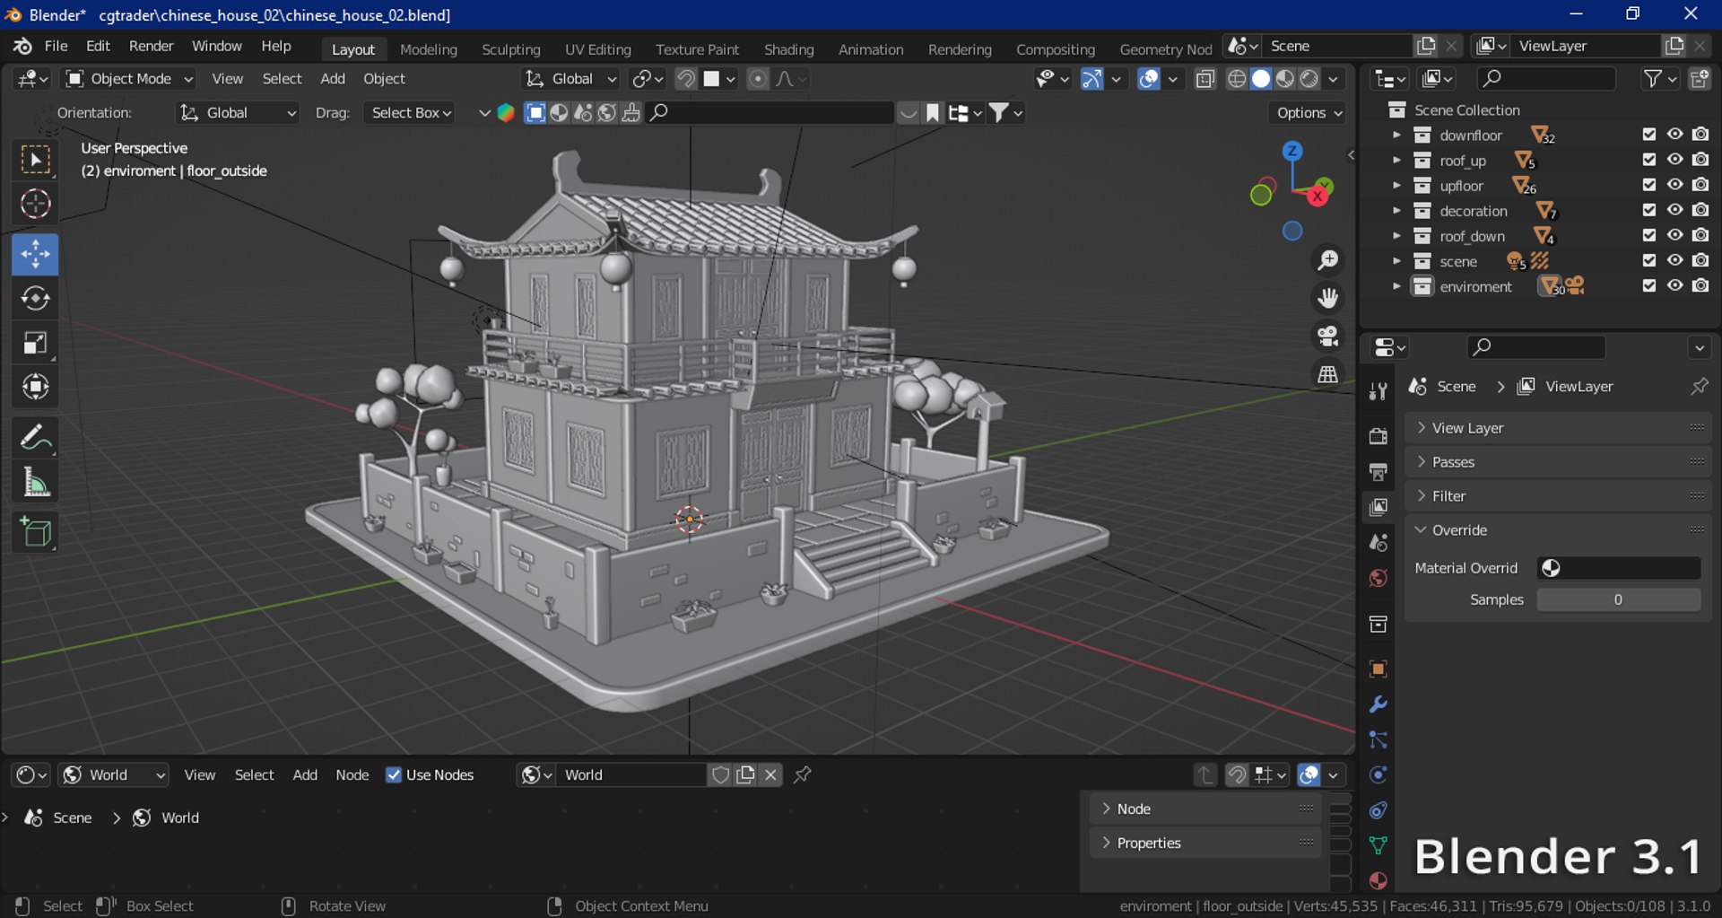Expand the Node sidebar panel
The width and height of the screenshot is (1722, 918).
click(x=1206, y=809)
